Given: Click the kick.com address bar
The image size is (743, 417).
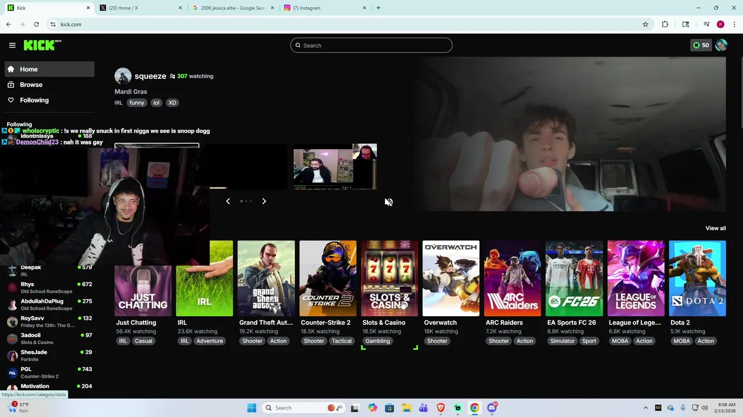Looking at the screenshot, I should point(348,24).
